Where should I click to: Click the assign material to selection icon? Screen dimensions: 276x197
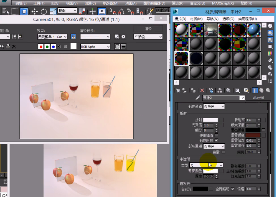coord(193,90)
